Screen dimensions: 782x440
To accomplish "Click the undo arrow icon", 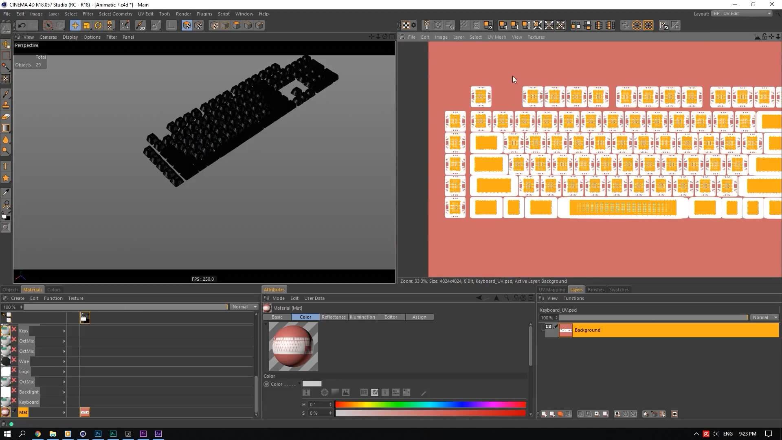I will coord(22,26).
